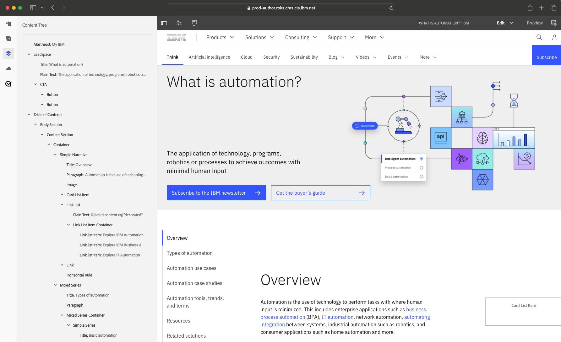
Task: Switch to Preview mode
Action: coord(534,23)
